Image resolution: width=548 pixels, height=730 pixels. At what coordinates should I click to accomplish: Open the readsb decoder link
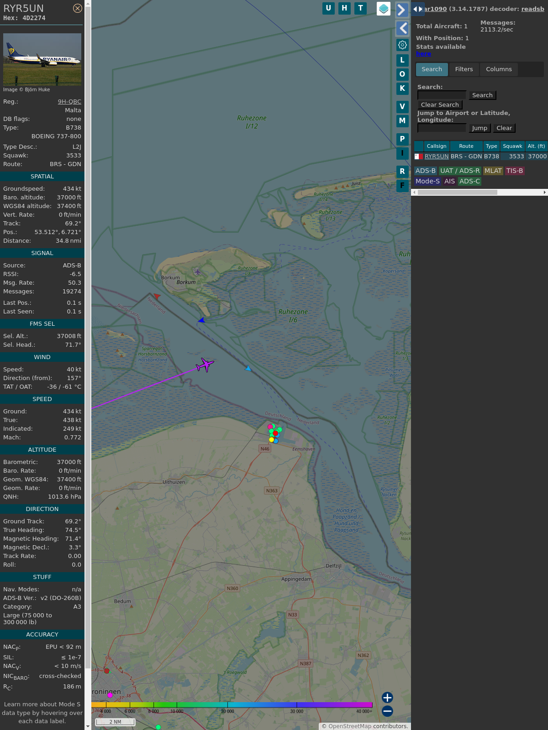(532, 9)
